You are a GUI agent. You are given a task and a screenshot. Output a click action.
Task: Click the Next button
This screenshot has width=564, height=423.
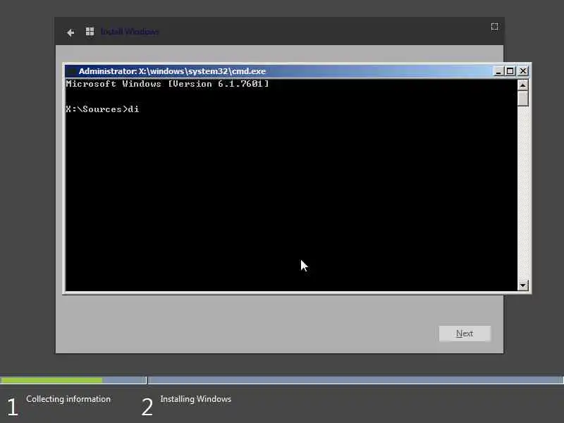pyautogui.click(x=465, y=333)
